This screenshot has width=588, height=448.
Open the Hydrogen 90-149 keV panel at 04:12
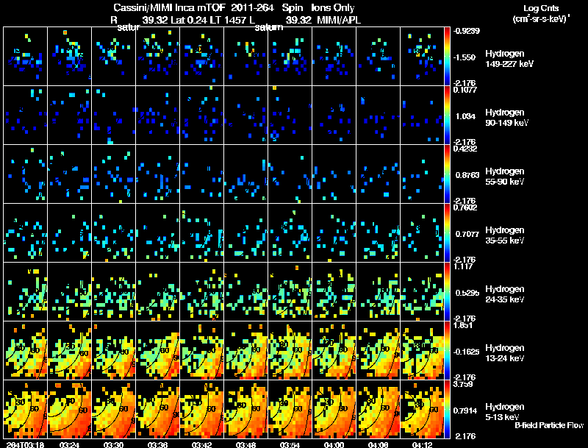pos(422,115)
